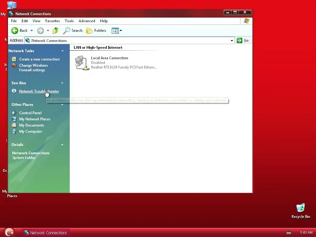The image size is (316, 237).
Task: Collapse the See Also section
Action: click(62, 83)
